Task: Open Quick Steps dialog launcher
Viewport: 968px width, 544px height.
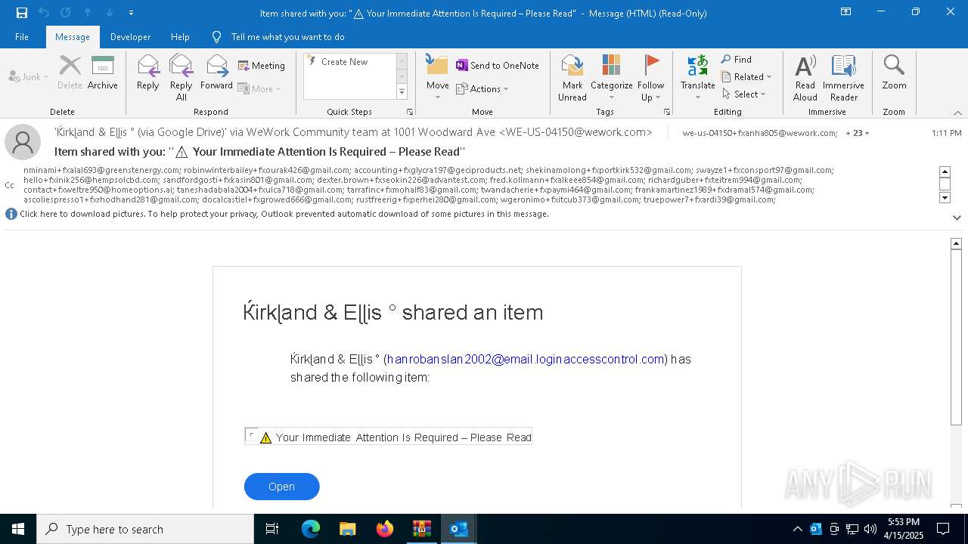Action: tap(410, 112)
